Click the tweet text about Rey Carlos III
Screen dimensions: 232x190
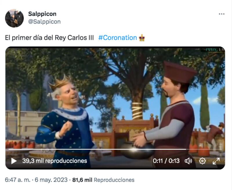tap(49, 38)
